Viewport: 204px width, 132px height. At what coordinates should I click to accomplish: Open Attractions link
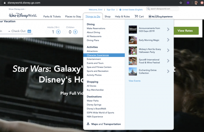pos(92,51)
